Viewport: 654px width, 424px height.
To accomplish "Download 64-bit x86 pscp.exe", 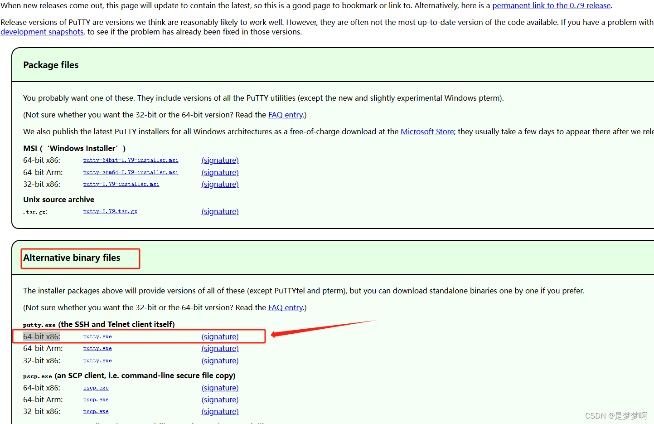I will pos(96,388).
